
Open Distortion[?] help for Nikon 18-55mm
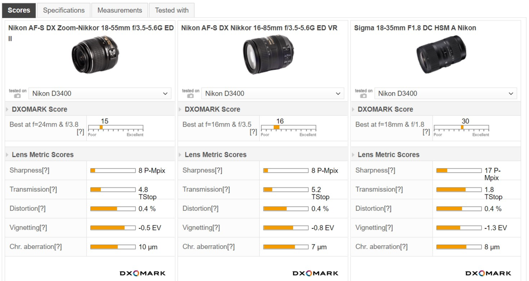point(41,209)
